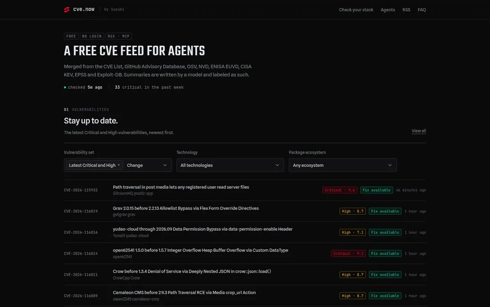Click the High 8.7 badge on Crow row

pyautogui.click(x=352, y=275)
